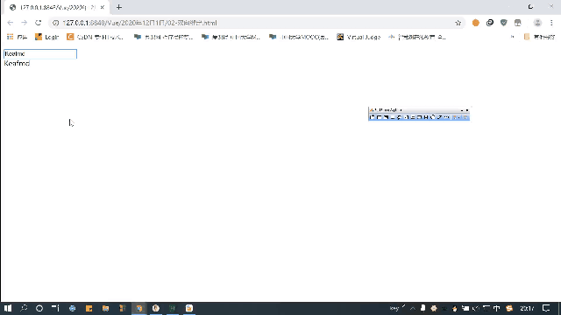Open the orange dropdown in floating capture toolbar

[457, 117]
